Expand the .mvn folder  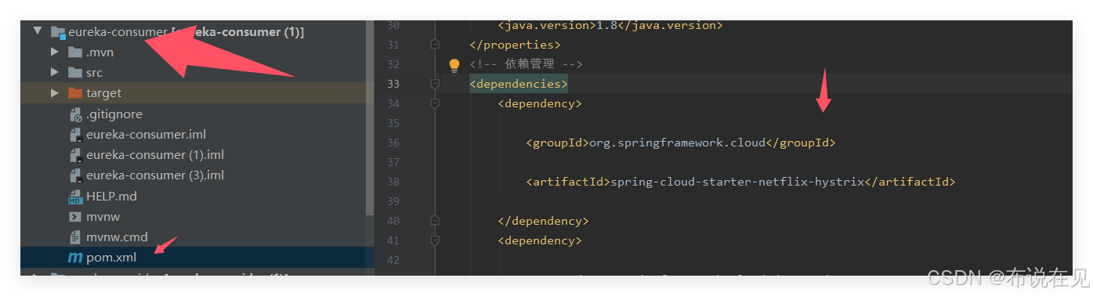54,52
